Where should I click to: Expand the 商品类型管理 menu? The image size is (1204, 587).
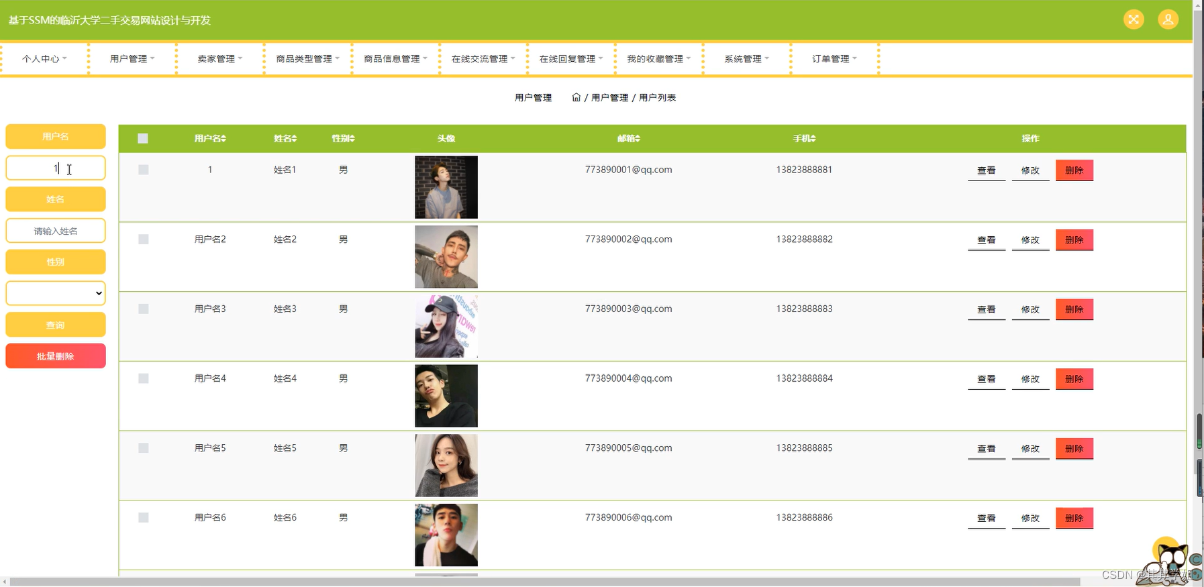click(308, 59)
